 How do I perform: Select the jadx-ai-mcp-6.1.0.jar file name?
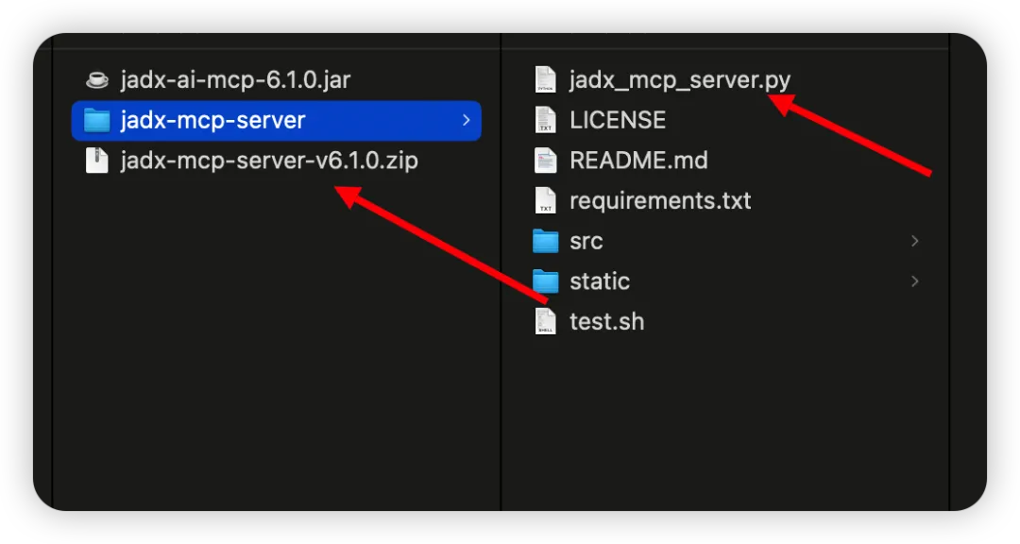[x=235, y=80]
